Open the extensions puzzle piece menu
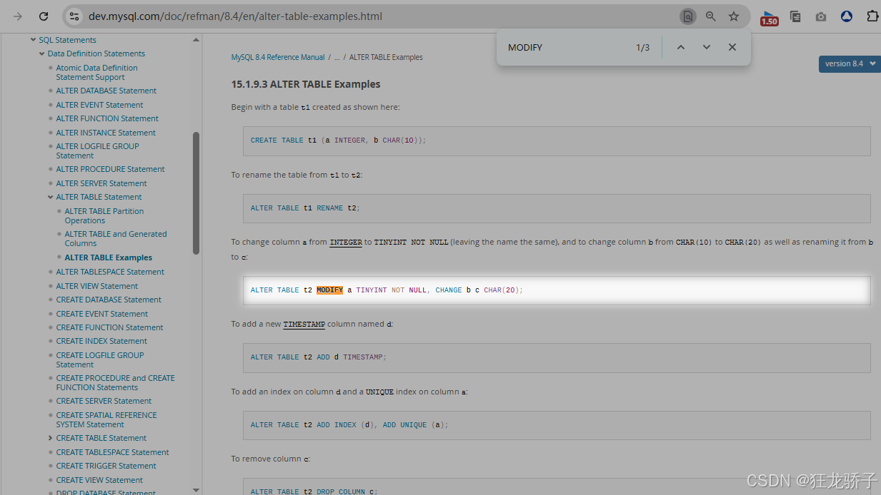Viewport: 881px width, 495px height. pyautogui.click(x=872, y=16)
